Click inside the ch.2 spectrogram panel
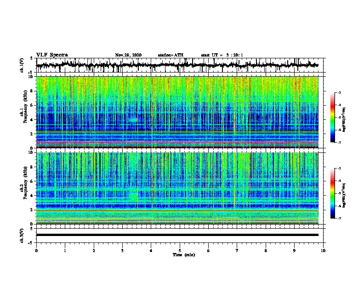 point(177,188)
